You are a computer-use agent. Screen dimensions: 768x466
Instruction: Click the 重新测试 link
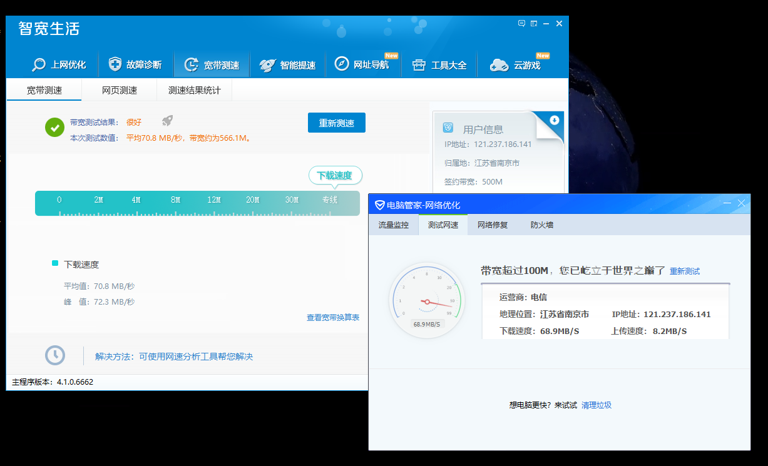coord(685,271)
